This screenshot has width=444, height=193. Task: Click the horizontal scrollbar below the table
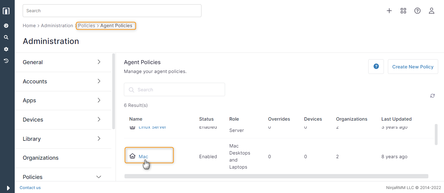pyautogui.click(x=276, y=176)
